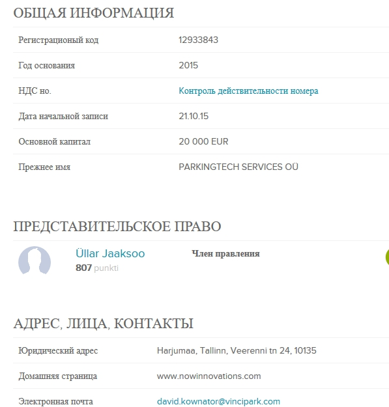The width and height of the screenshot is (389, 407).
Task: Click the david.kownator@vincipark.com email link
Action: click(x=218, y=401)
